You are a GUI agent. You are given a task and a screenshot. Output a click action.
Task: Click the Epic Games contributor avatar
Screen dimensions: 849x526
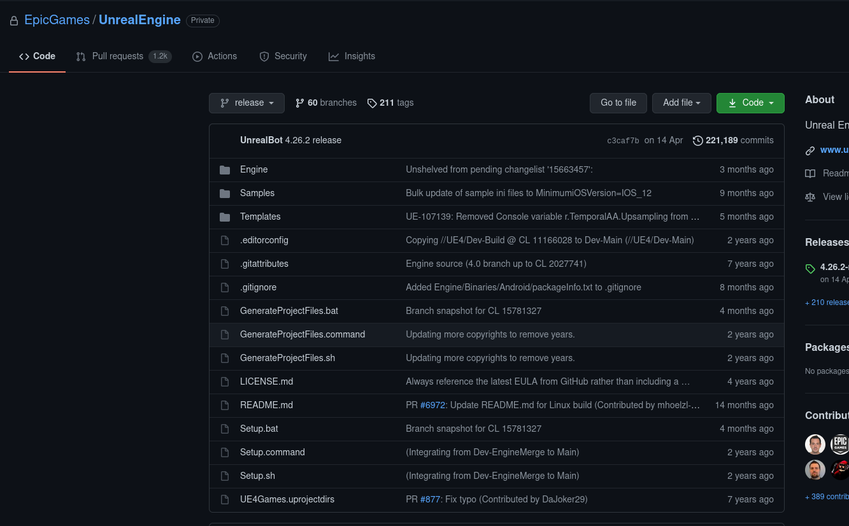pyautogui.click(x=839, y=444)
